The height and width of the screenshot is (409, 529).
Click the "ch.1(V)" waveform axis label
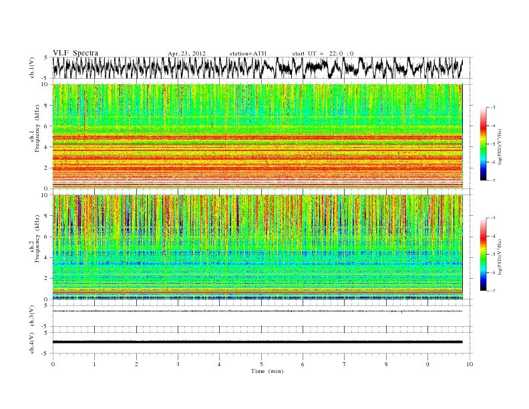31,67
